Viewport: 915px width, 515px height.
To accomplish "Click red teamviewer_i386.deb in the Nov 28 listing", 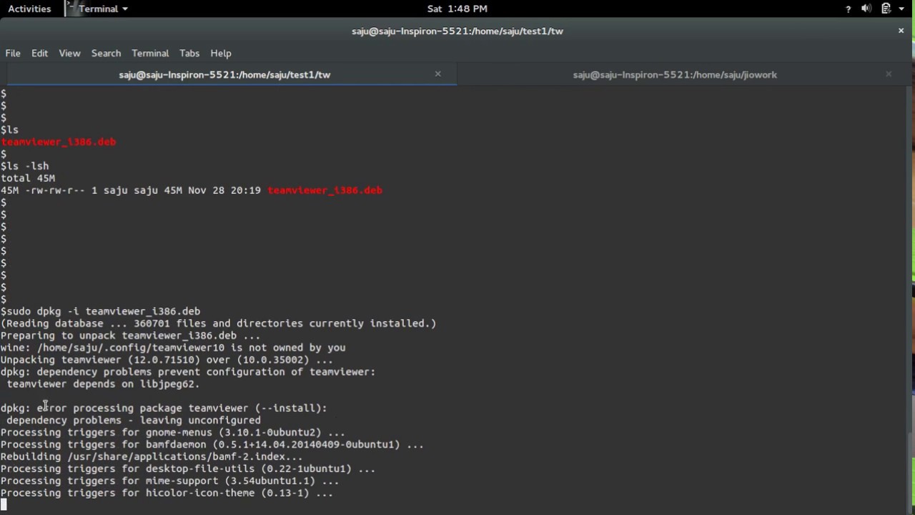I will [325, 190].
